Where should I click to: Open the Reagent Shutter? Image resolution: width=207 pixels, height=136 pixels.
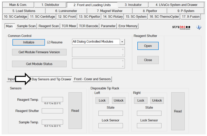(148, 46)
